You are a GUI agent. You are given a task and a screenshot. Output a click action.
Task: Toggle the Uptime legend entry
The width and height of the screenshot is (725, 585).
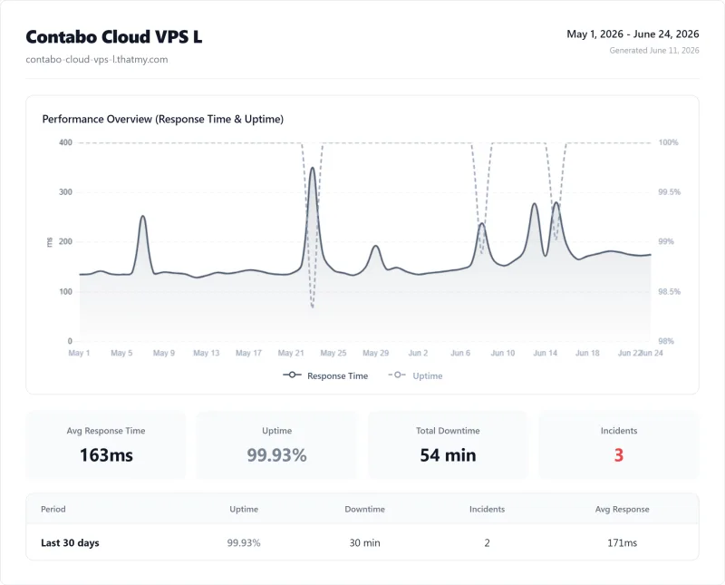point(415,375)
